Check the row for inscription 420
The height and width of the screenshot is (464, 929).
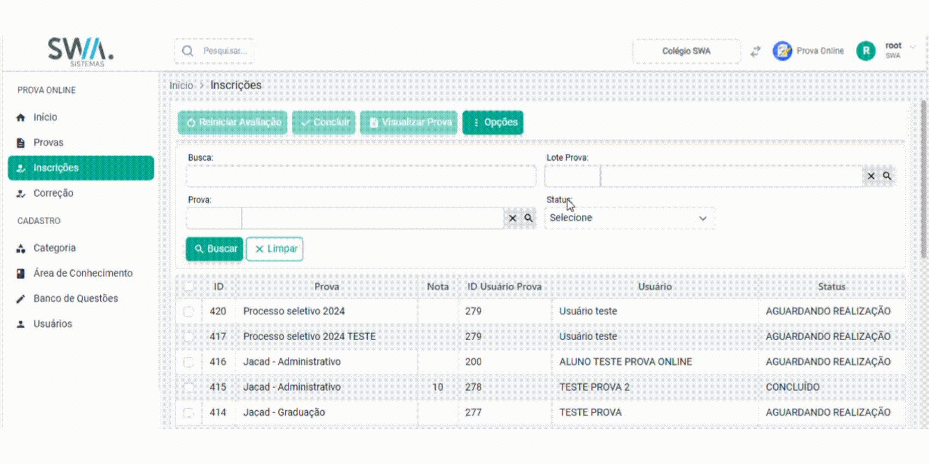188,311
